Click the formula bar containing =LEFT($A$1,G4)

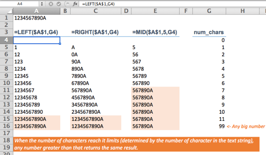[172, 4]
